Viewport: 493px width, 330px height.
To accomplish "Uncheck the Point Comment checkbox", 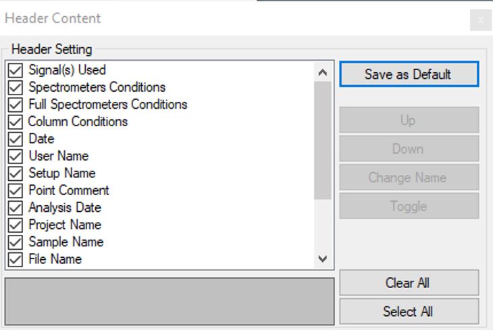I will pyautogui.click(x=15, y=190).
